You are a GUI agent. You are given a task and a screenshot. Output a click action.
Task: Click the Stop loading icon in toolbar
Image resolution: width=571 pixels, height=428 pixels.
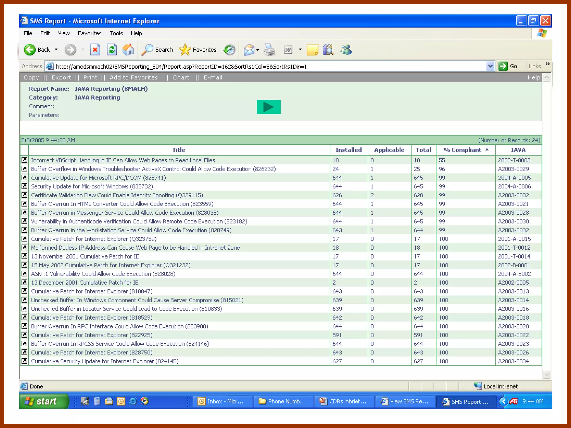(x=95, y=50)
